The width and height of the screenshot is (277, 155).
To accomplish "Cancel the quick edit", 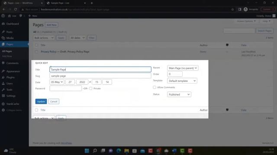I will (x=54, y=102).
